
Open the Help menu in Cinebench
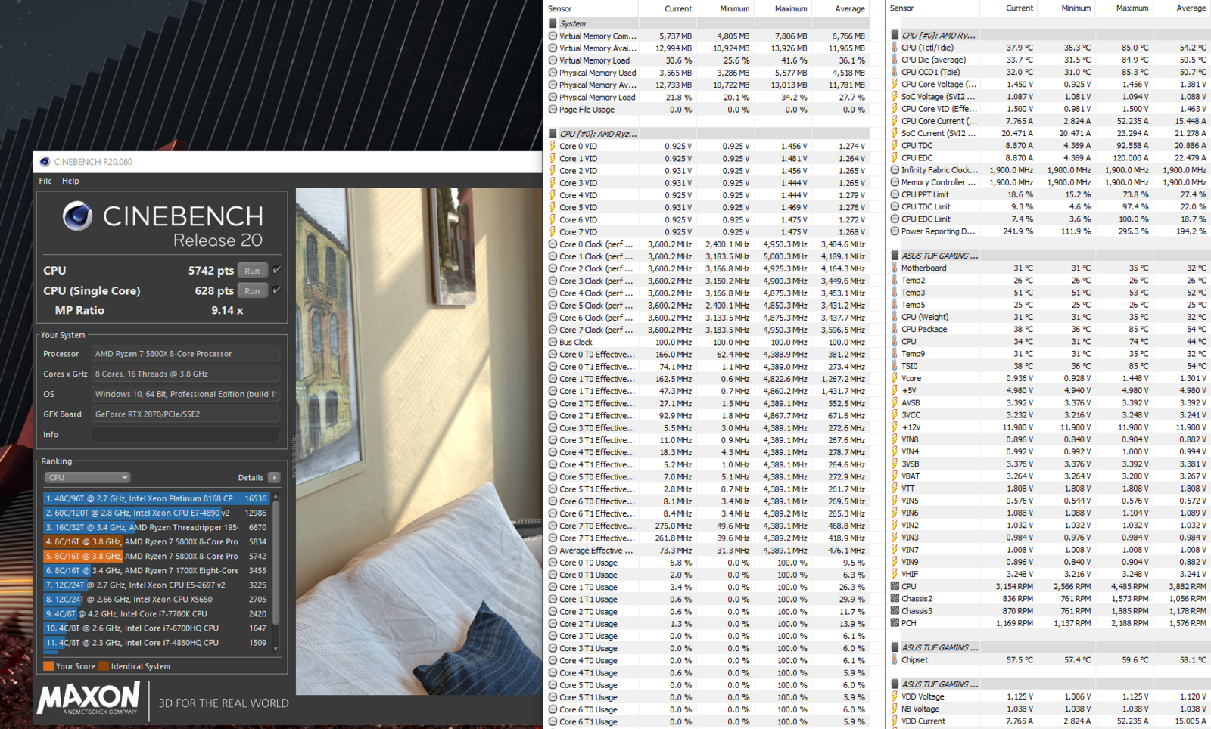70,181
